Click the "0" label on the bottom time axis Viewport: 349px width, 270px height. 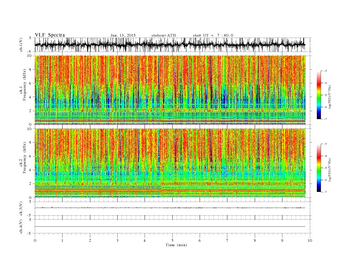pos(35,240)
